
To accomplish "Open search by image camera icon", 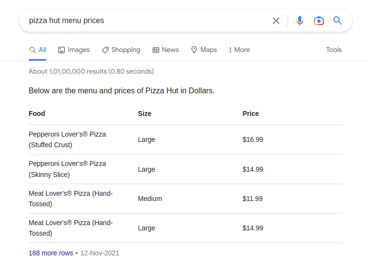I will click(319, 21).
